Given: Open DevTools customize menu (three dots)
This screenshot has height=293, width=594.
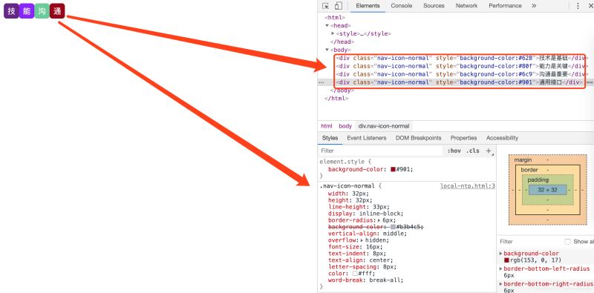Looking at the screenshot, I should [x=578, y=6].
